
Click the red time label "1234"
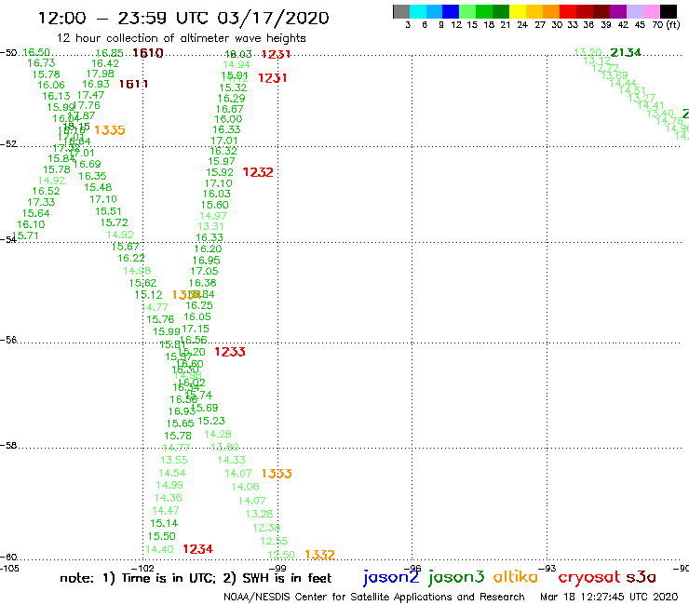(x=197, y=549)
